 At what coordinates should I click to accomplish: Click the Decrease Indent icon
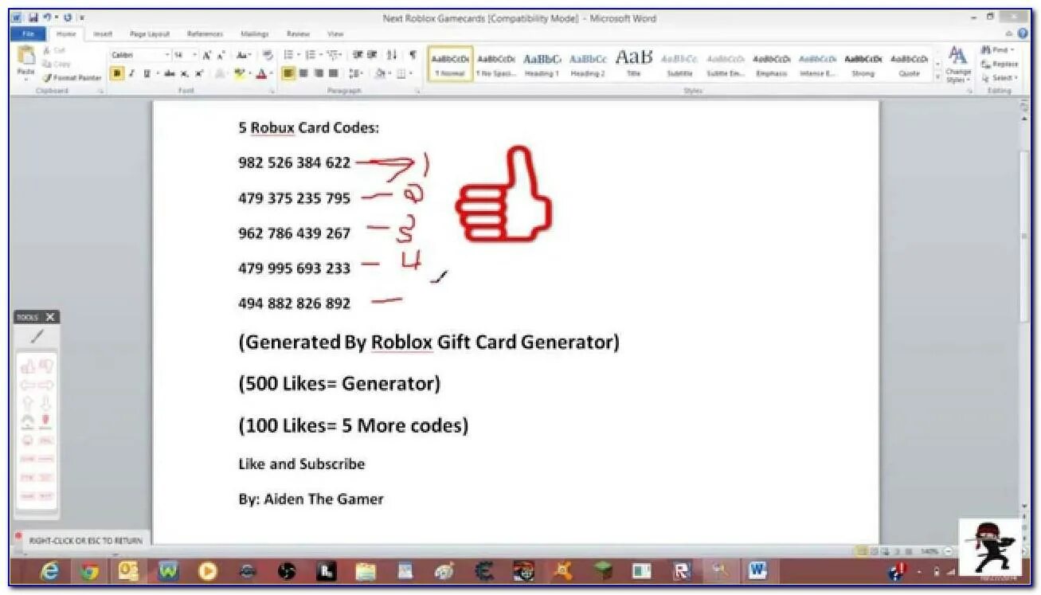pyautogui.click(x=358, y=55)
